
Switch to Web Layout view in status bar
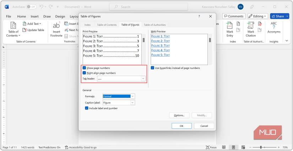click(x=243, y=147)
